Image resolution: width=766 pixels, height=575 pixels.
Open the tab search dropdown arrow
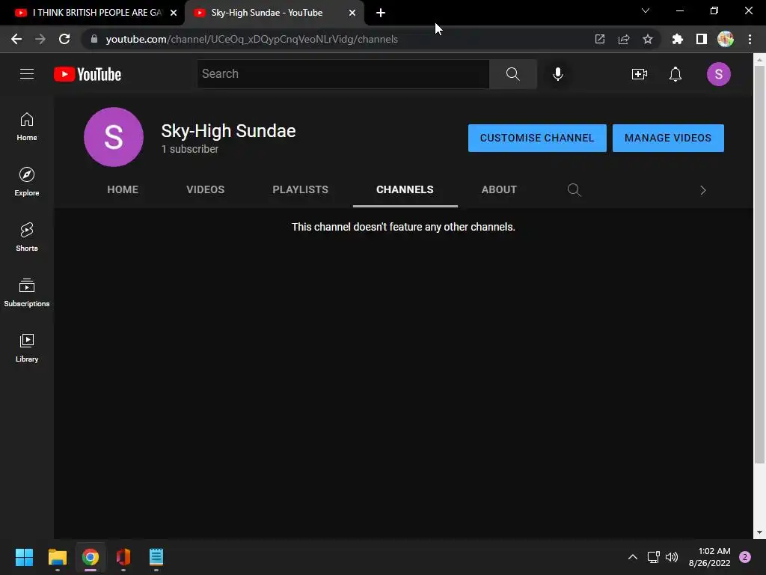click(x=646, y=10)
